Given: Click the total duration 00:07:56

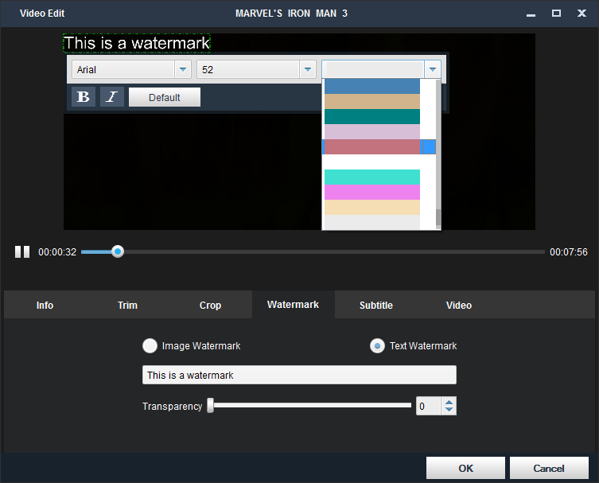Looking at the screenshot, I should (569, 251).
